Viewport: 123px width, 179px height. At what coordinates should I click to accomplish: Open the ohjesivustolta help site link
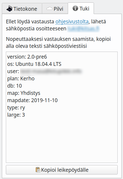pos(72,22)
